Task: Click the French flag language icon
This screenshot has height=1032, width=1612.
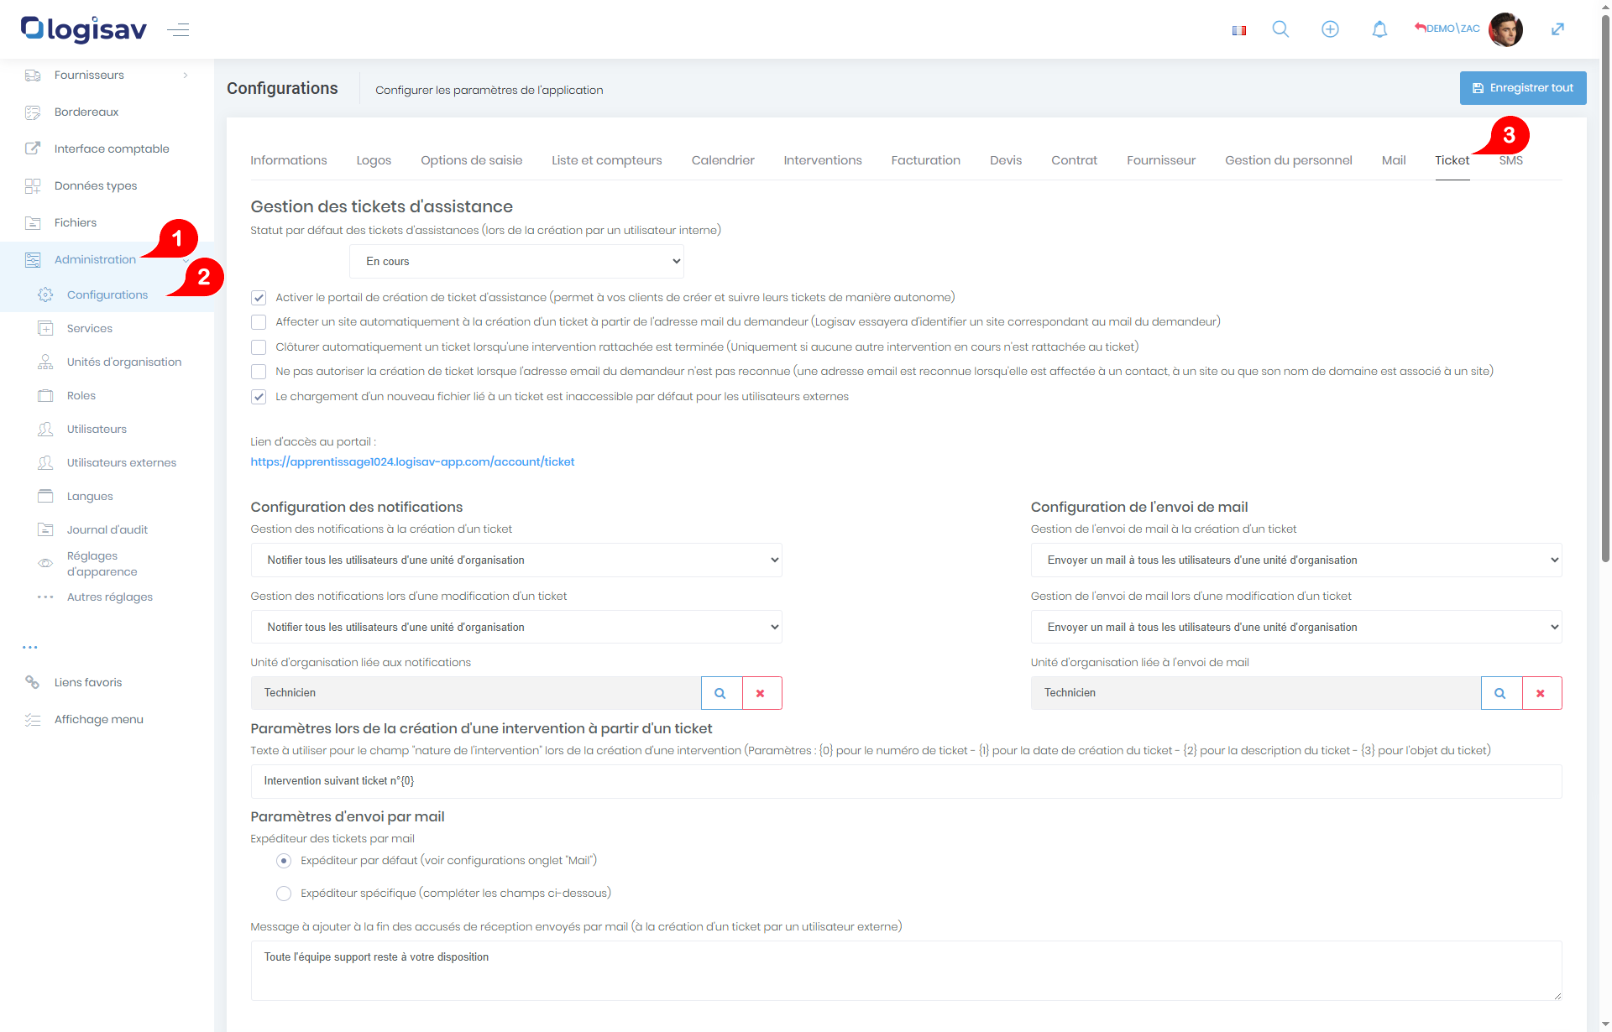Action: [x=1238, y=30]
